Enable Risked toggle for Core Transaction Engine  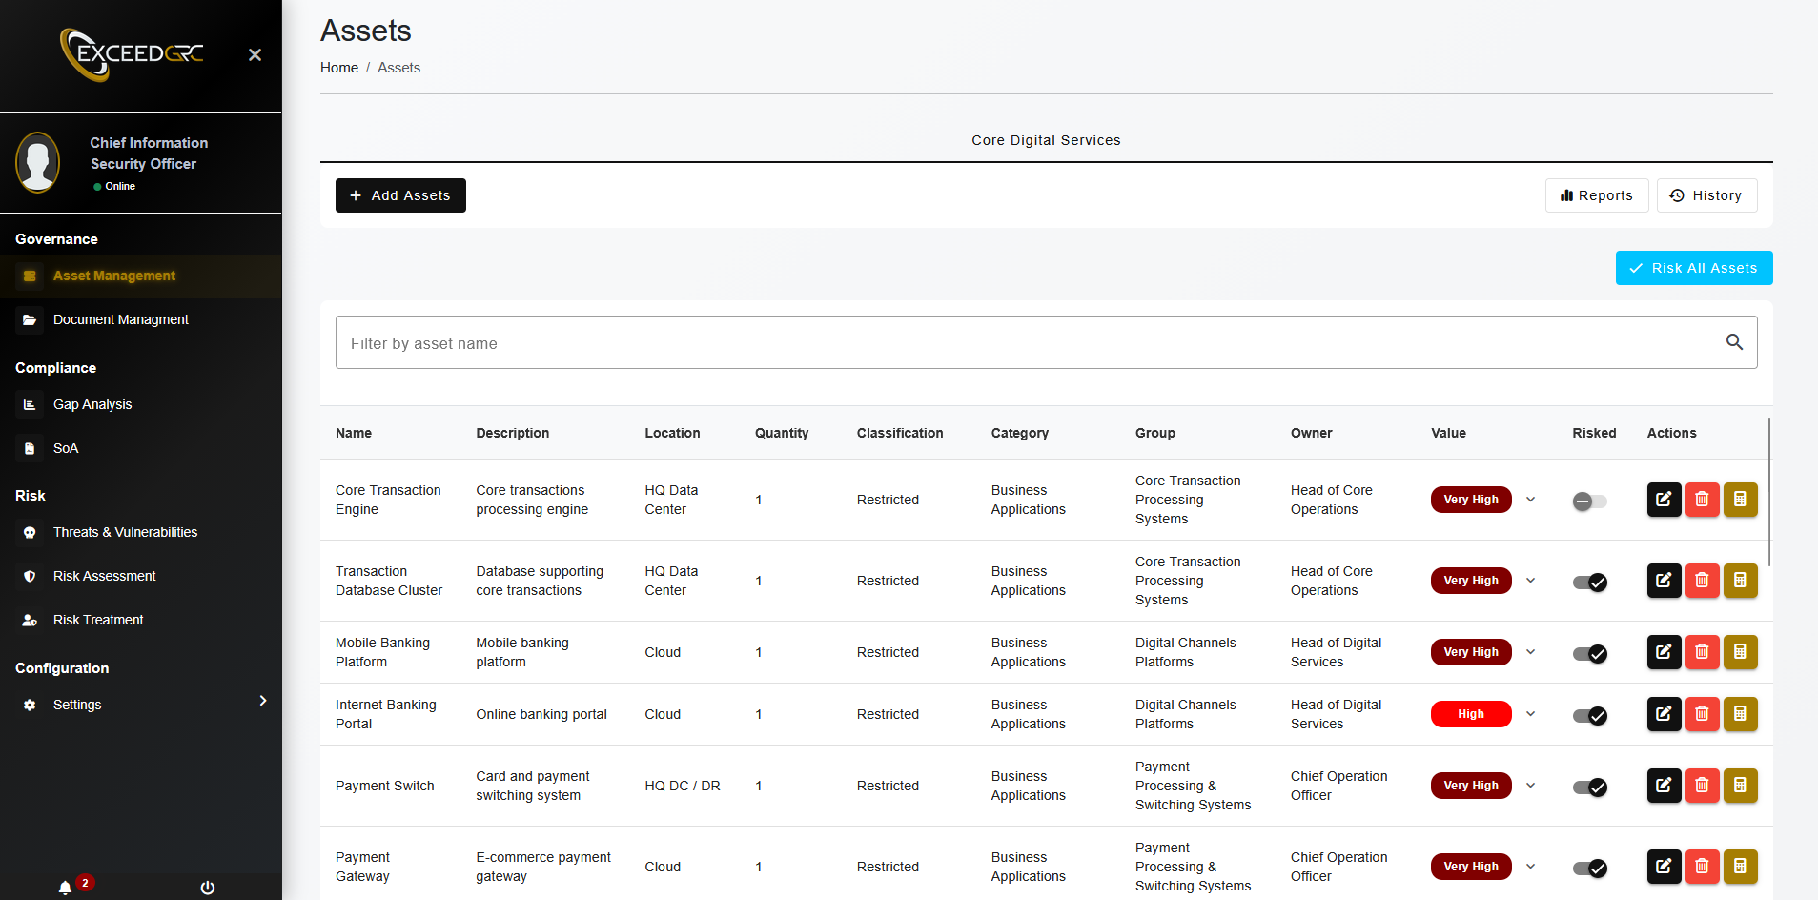[1589, 501]
